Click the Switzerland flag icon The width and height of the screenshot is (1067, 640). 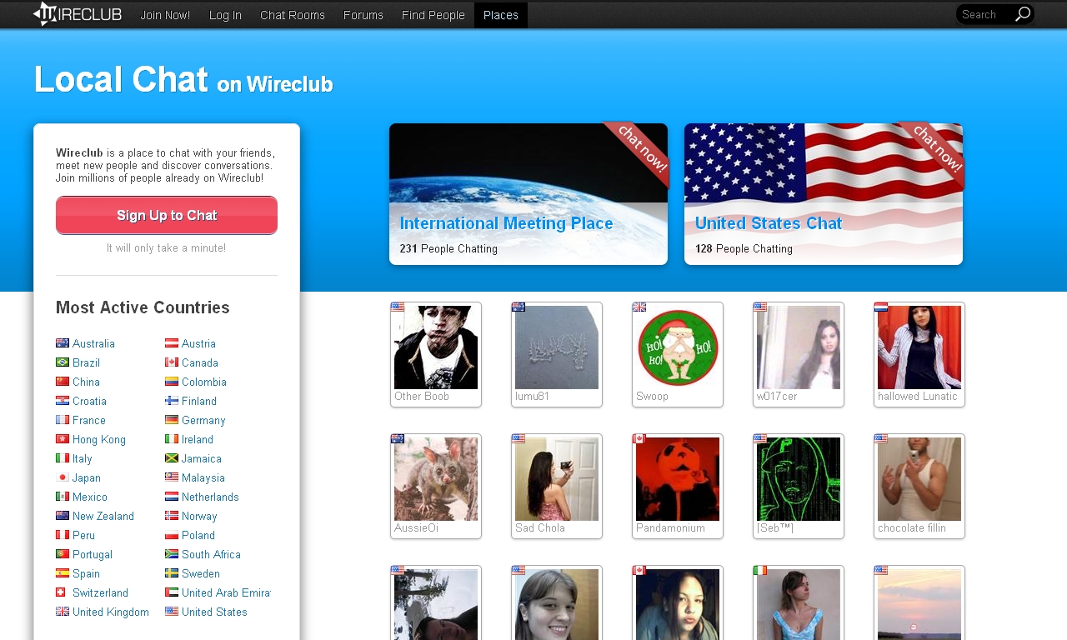[62, 592]
